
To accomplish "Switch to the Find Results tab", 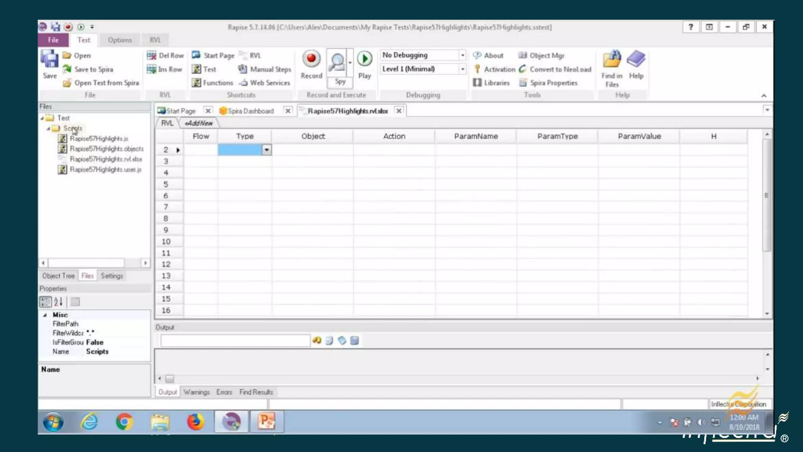I will click(x=256, y=392).
